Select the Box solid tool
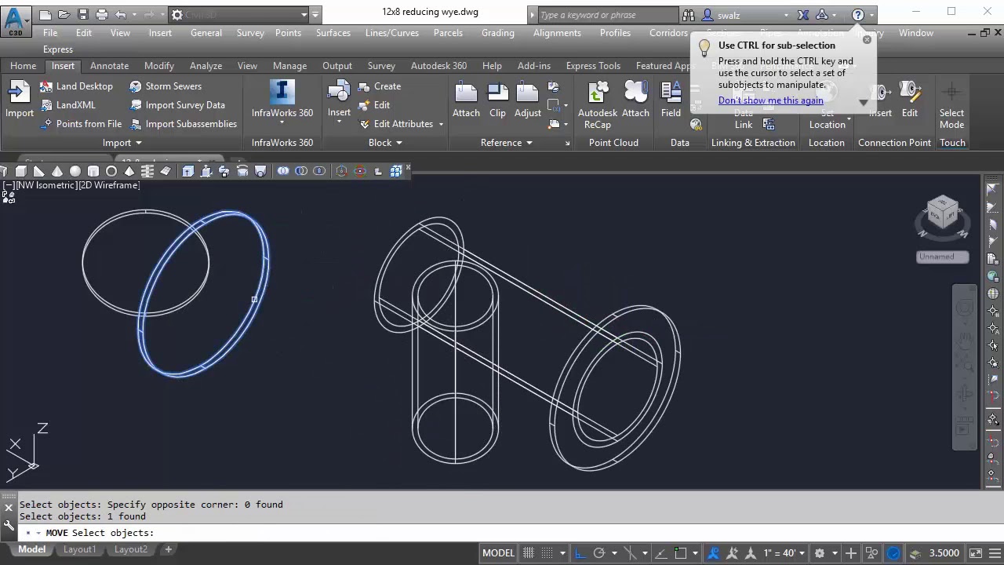The width and height of the screenshot is (1004, 565). point(21,171)
